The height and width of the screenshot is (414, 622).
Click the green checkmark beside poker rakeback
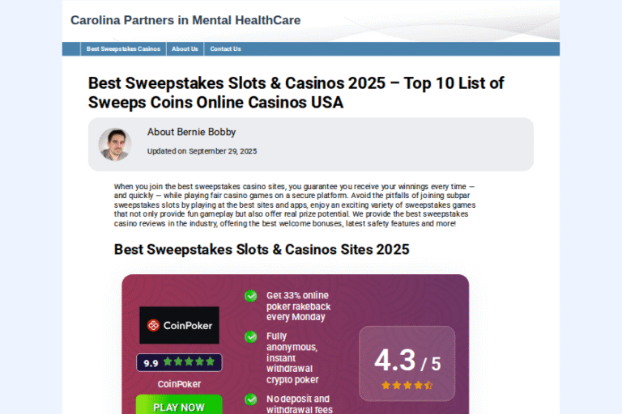point(251,296)
